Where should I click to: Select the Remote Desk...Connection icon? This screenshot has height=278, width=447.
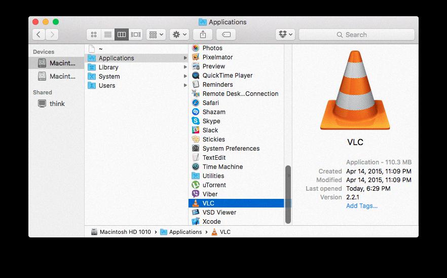tap(196, 94)
